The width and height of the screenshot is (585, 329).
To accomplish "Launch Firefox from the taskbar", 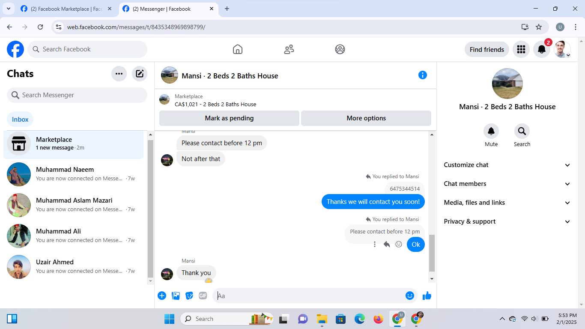I will 378,319.
